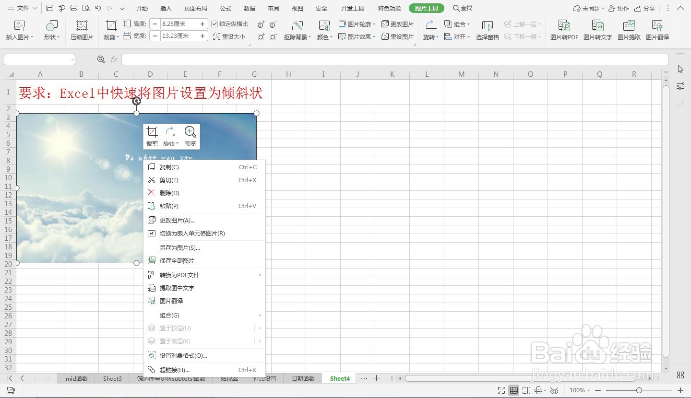Click the zoom in plus button
This screenshot has width=691, height=398.
680,390
